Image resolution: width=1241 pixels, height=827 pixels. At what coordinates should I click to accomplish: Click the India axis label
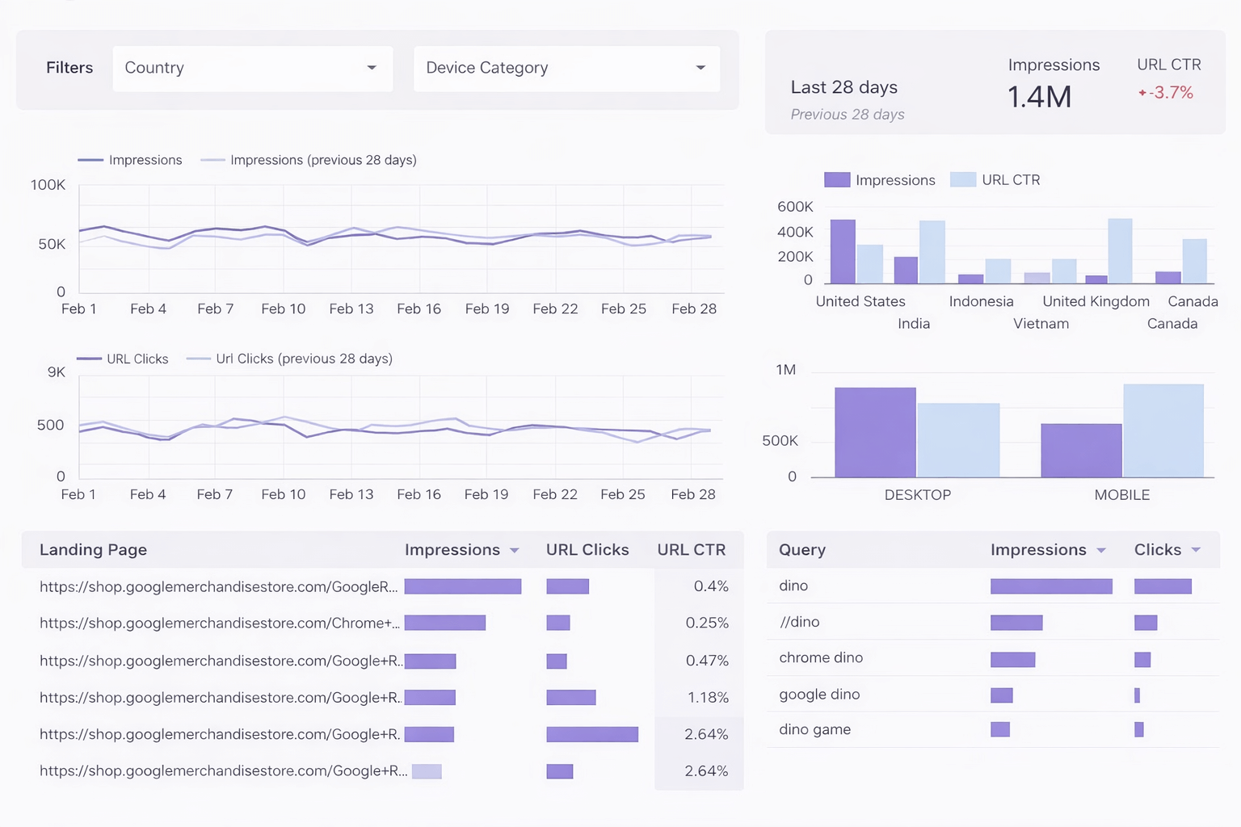[914, 324]
